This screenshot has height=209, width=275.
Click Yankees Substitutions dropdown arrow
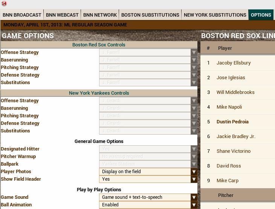[194, 131]
